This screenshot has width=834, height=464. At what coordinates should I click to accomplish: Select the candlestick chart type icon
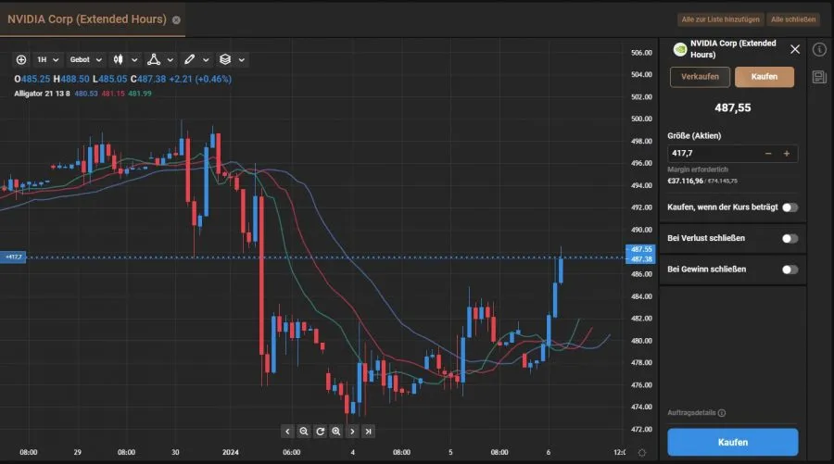[118, 59]
